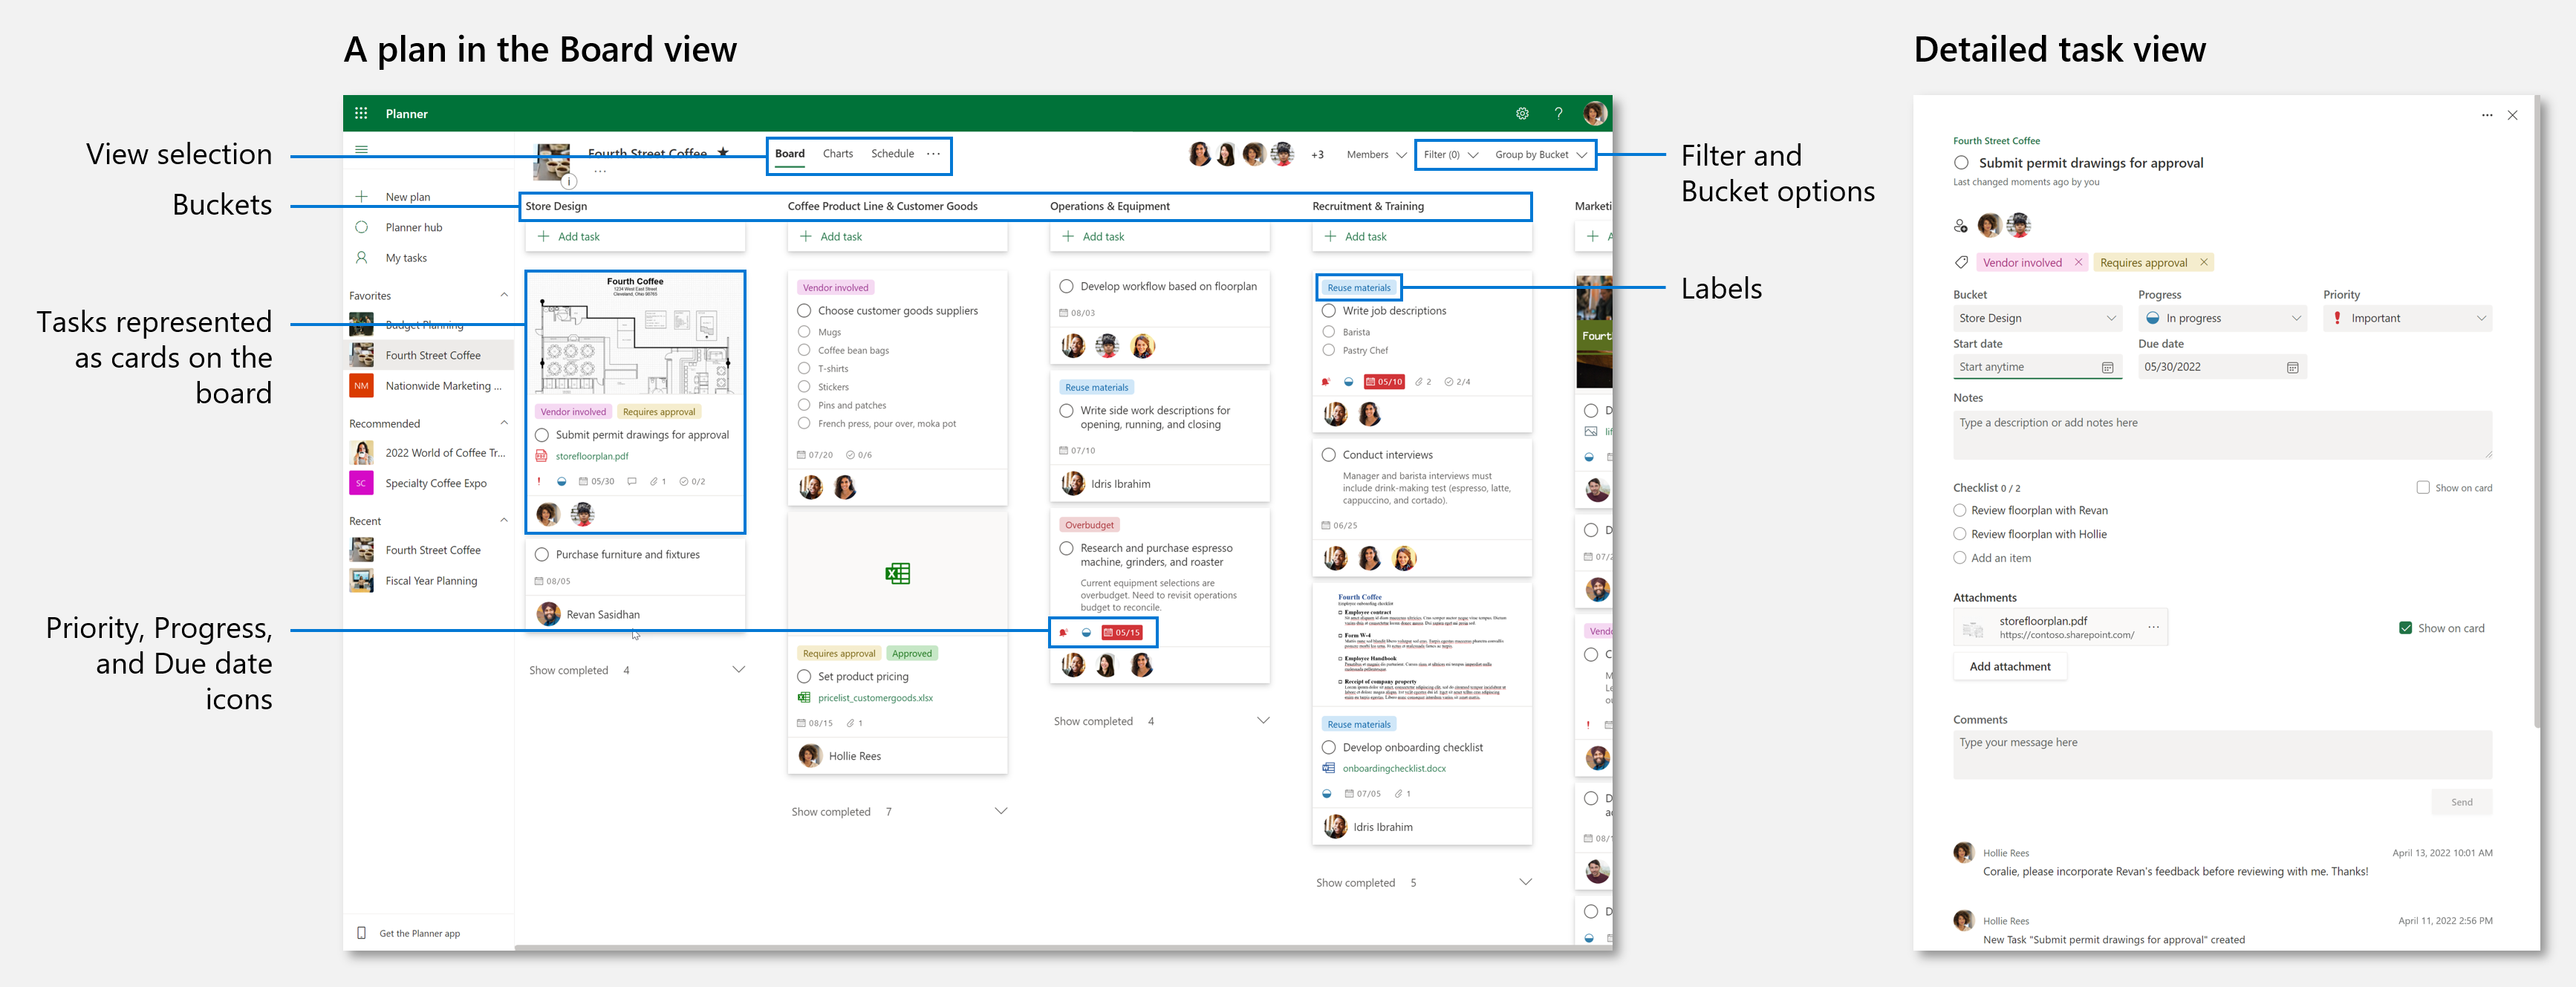Click the assign people icon in task details
This screenshot has width=2576, height=987.
[x=1960, y=226]
